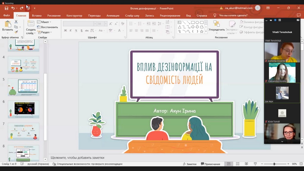Switch Zoom panel to gallery grid view

(x=280, y=20)
